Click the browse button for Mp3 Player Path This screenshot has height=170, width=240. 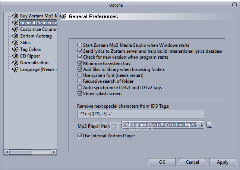pos(209,125)
